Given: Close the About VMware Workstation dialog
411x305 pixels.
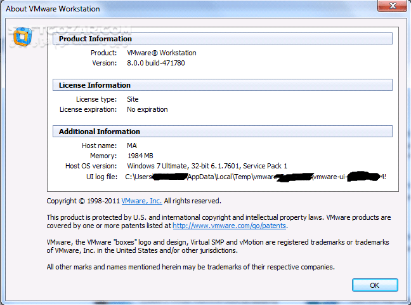Looking at the screenshot, I should 392,6.
